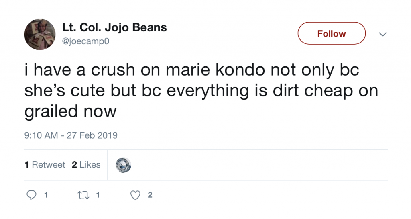Click the retweet count beside the arrows
Viewport: 411px width, 219px height.
point(98,195)
